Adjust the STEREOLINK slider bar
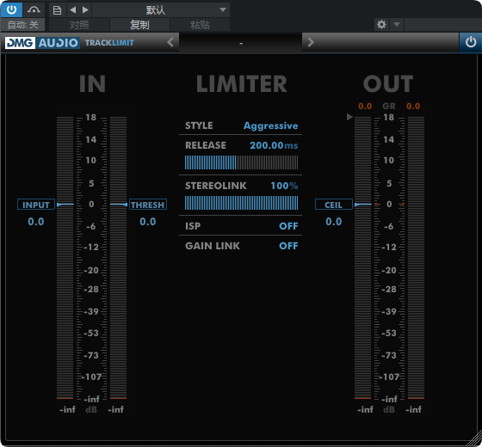The height and width of the screenshot is (447, 482). point(241,203)
